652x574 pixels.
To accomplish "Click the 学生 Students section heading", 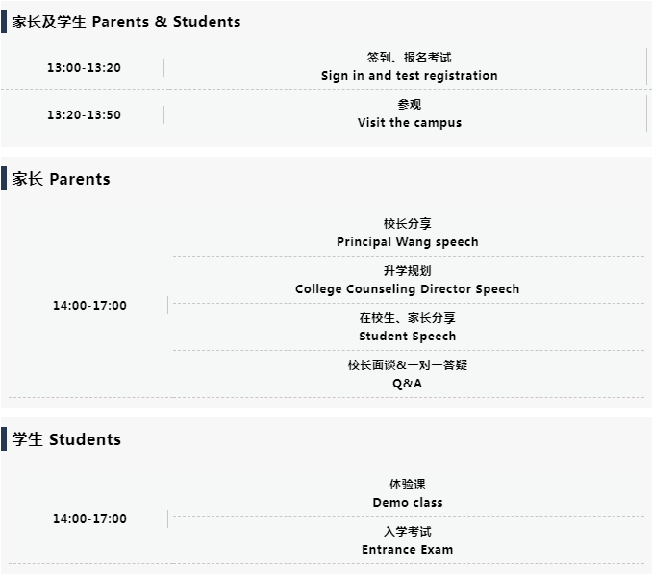I will pos(66,439).
